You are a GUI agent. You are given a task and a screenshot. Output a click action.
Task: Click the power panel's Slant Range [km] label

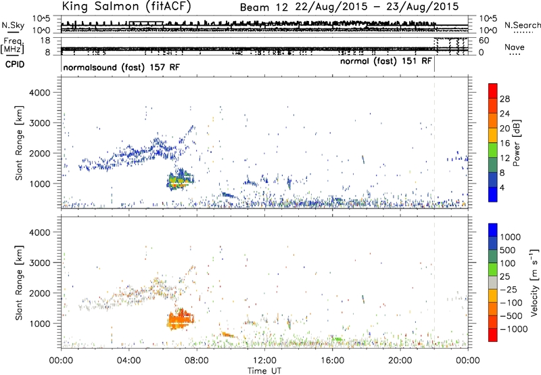19,143
